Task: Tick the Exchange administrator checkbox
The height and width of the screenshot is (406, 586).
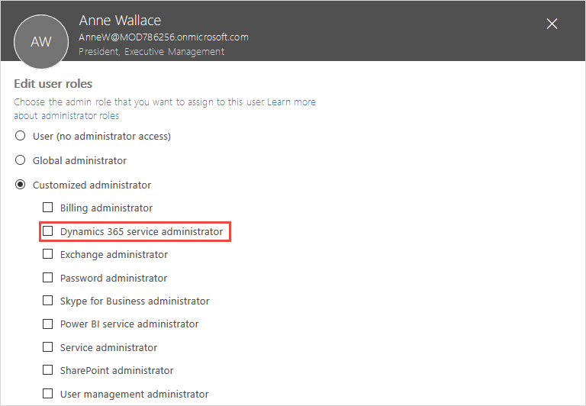Action: (48, 254)
